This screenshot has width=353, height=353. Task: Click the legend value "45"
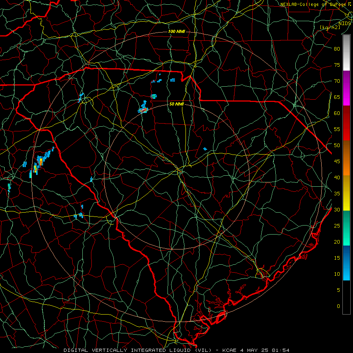point(337,162)
